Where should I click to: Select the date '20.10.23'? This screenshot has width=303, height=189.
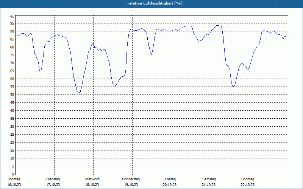point(170,185)
